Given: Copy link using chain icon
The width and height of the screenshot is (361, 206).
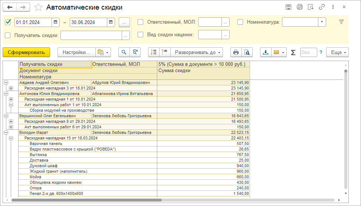Looking at the screenshot, I should (x=322, y=7).
